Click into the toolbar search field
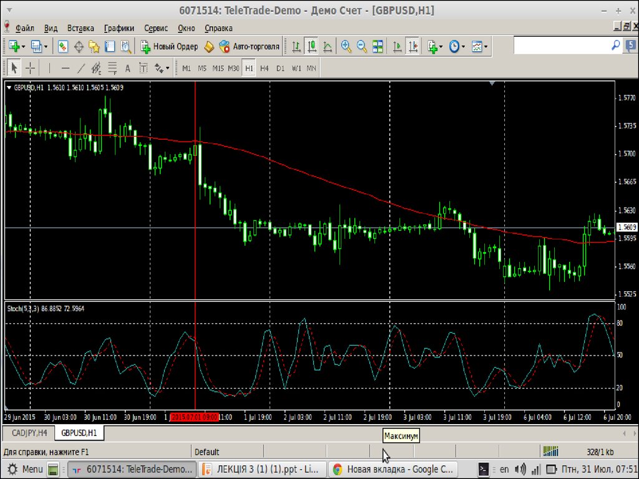 pos(562,45)
